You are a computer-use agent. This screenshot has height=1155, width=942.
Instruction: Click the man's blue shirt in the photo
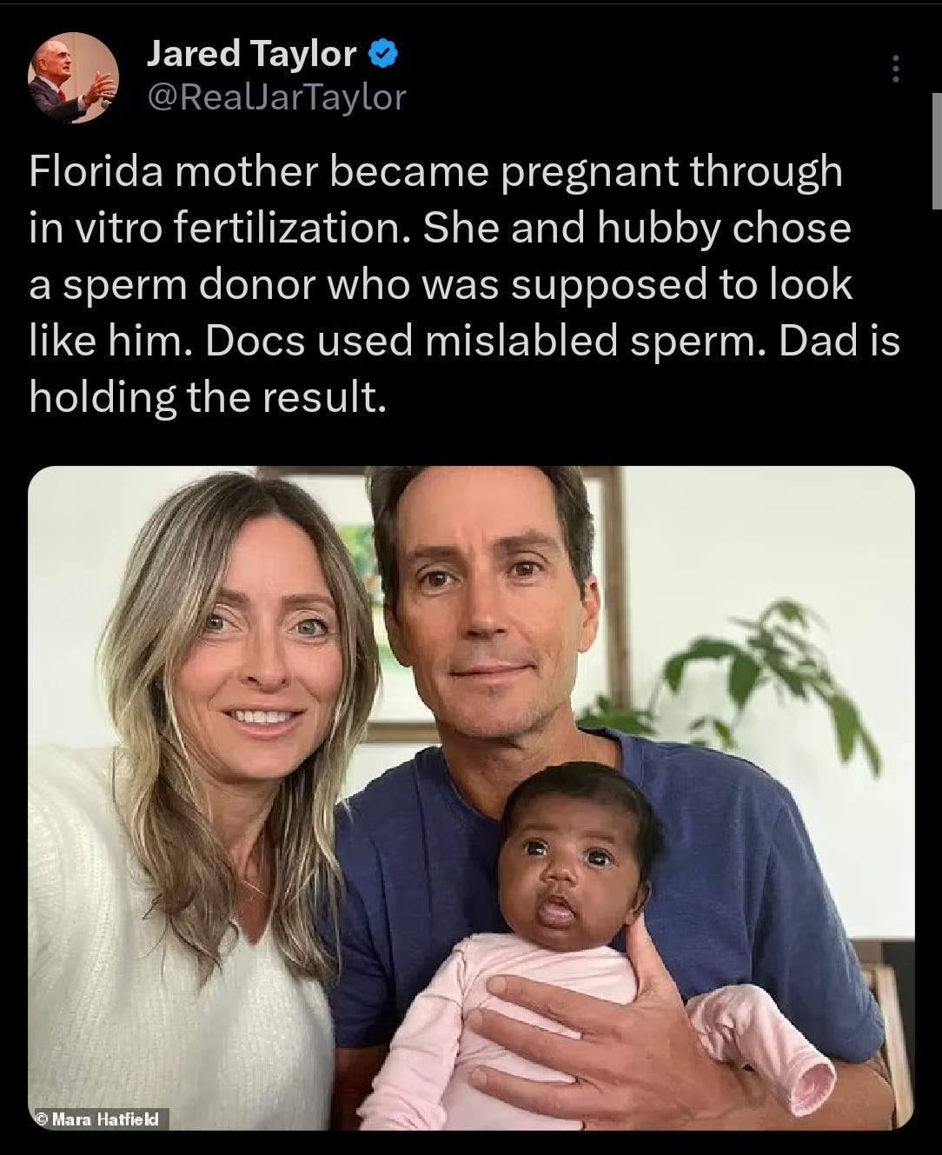739,869
